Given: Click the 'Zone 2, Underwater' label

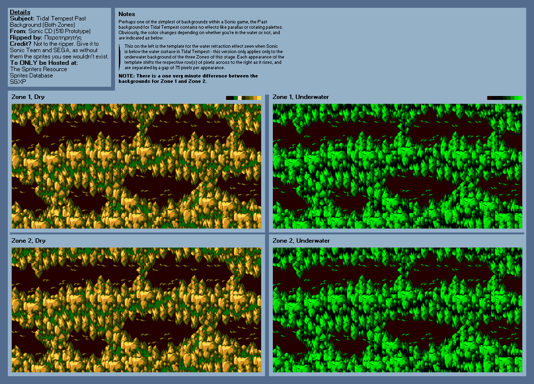Looking at the screenshot, I should [301, 241].
